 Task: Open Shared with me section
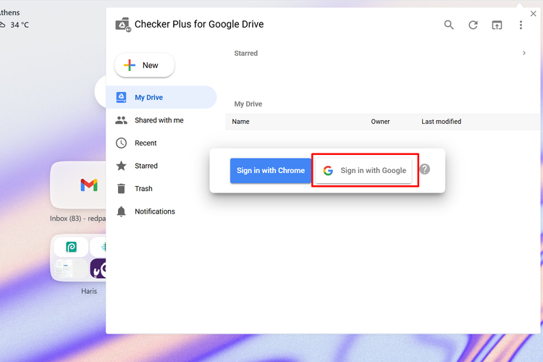(x=161, y=120)
